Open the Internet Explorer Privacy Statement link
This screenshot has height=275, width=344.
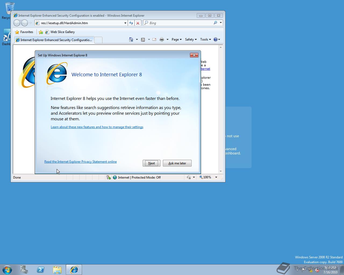click(x=80, y=162)
